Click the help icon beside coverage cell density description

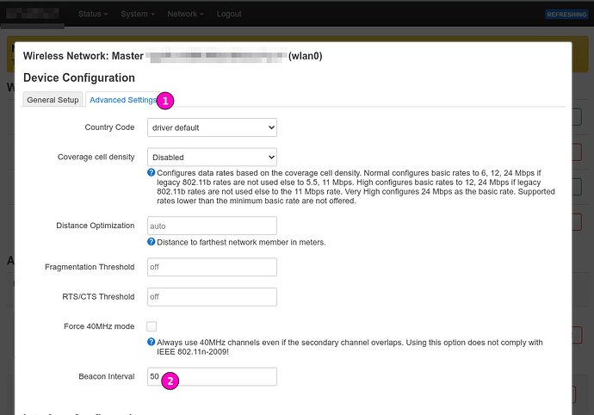(152, 173)
